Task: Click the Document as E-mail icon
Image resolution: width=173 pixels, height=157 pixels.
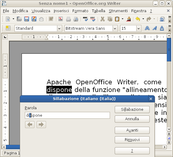Action: 41,19
